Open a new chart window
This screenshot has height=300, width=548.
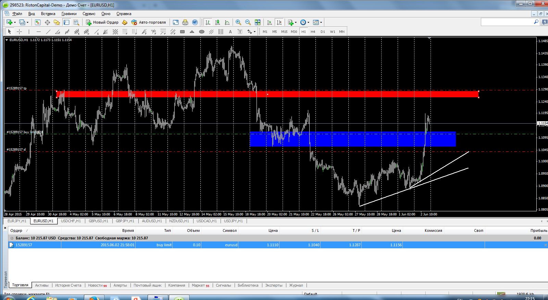(x=9, y=22)
